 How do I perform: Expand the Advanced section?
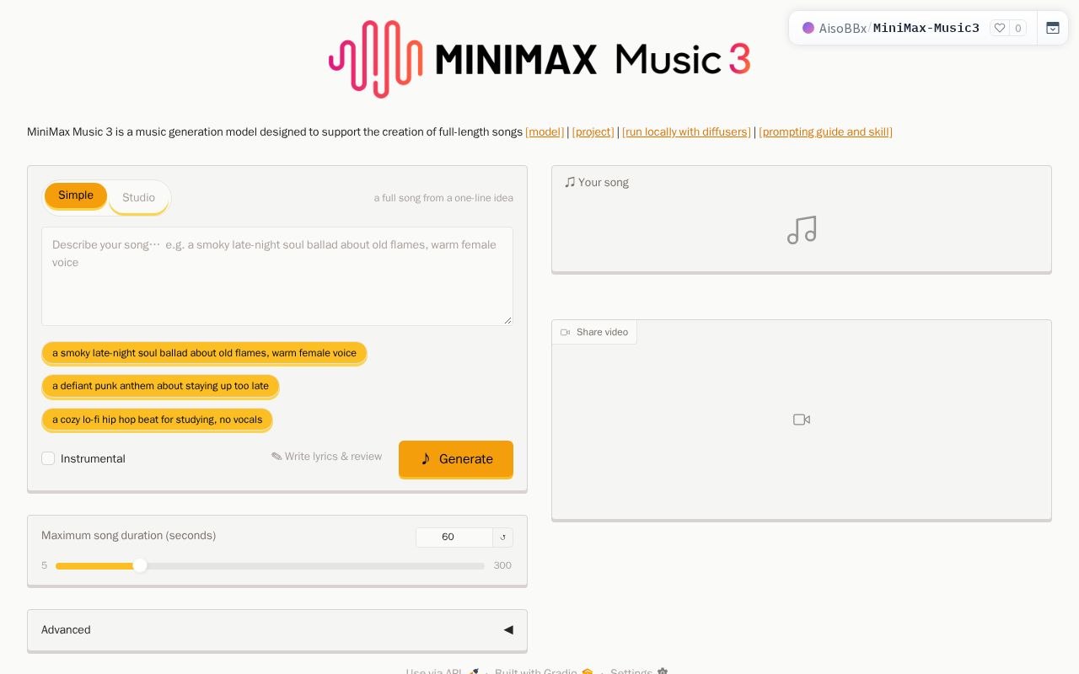tap(277, 629)
